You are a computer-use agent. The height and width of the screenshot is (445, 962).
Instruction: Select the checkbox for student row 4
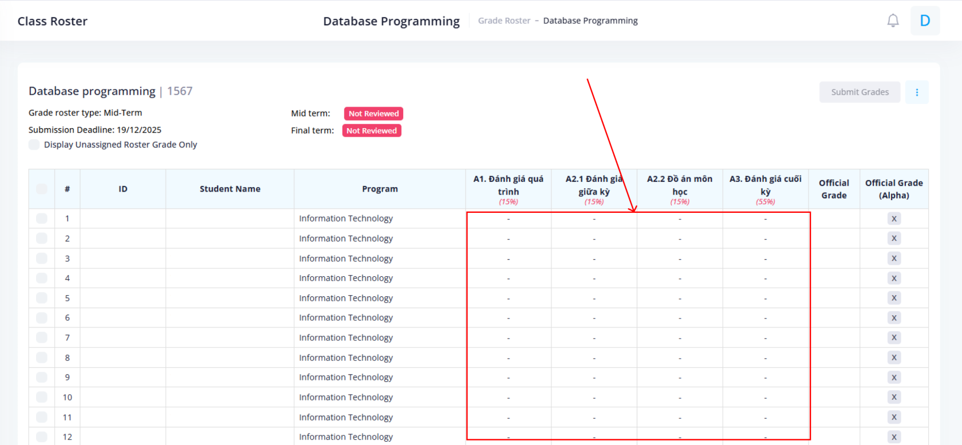point(42,278)
